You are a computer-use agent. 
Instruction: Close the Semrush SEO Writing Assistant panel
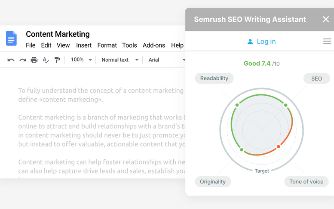[x=326, y=19]
